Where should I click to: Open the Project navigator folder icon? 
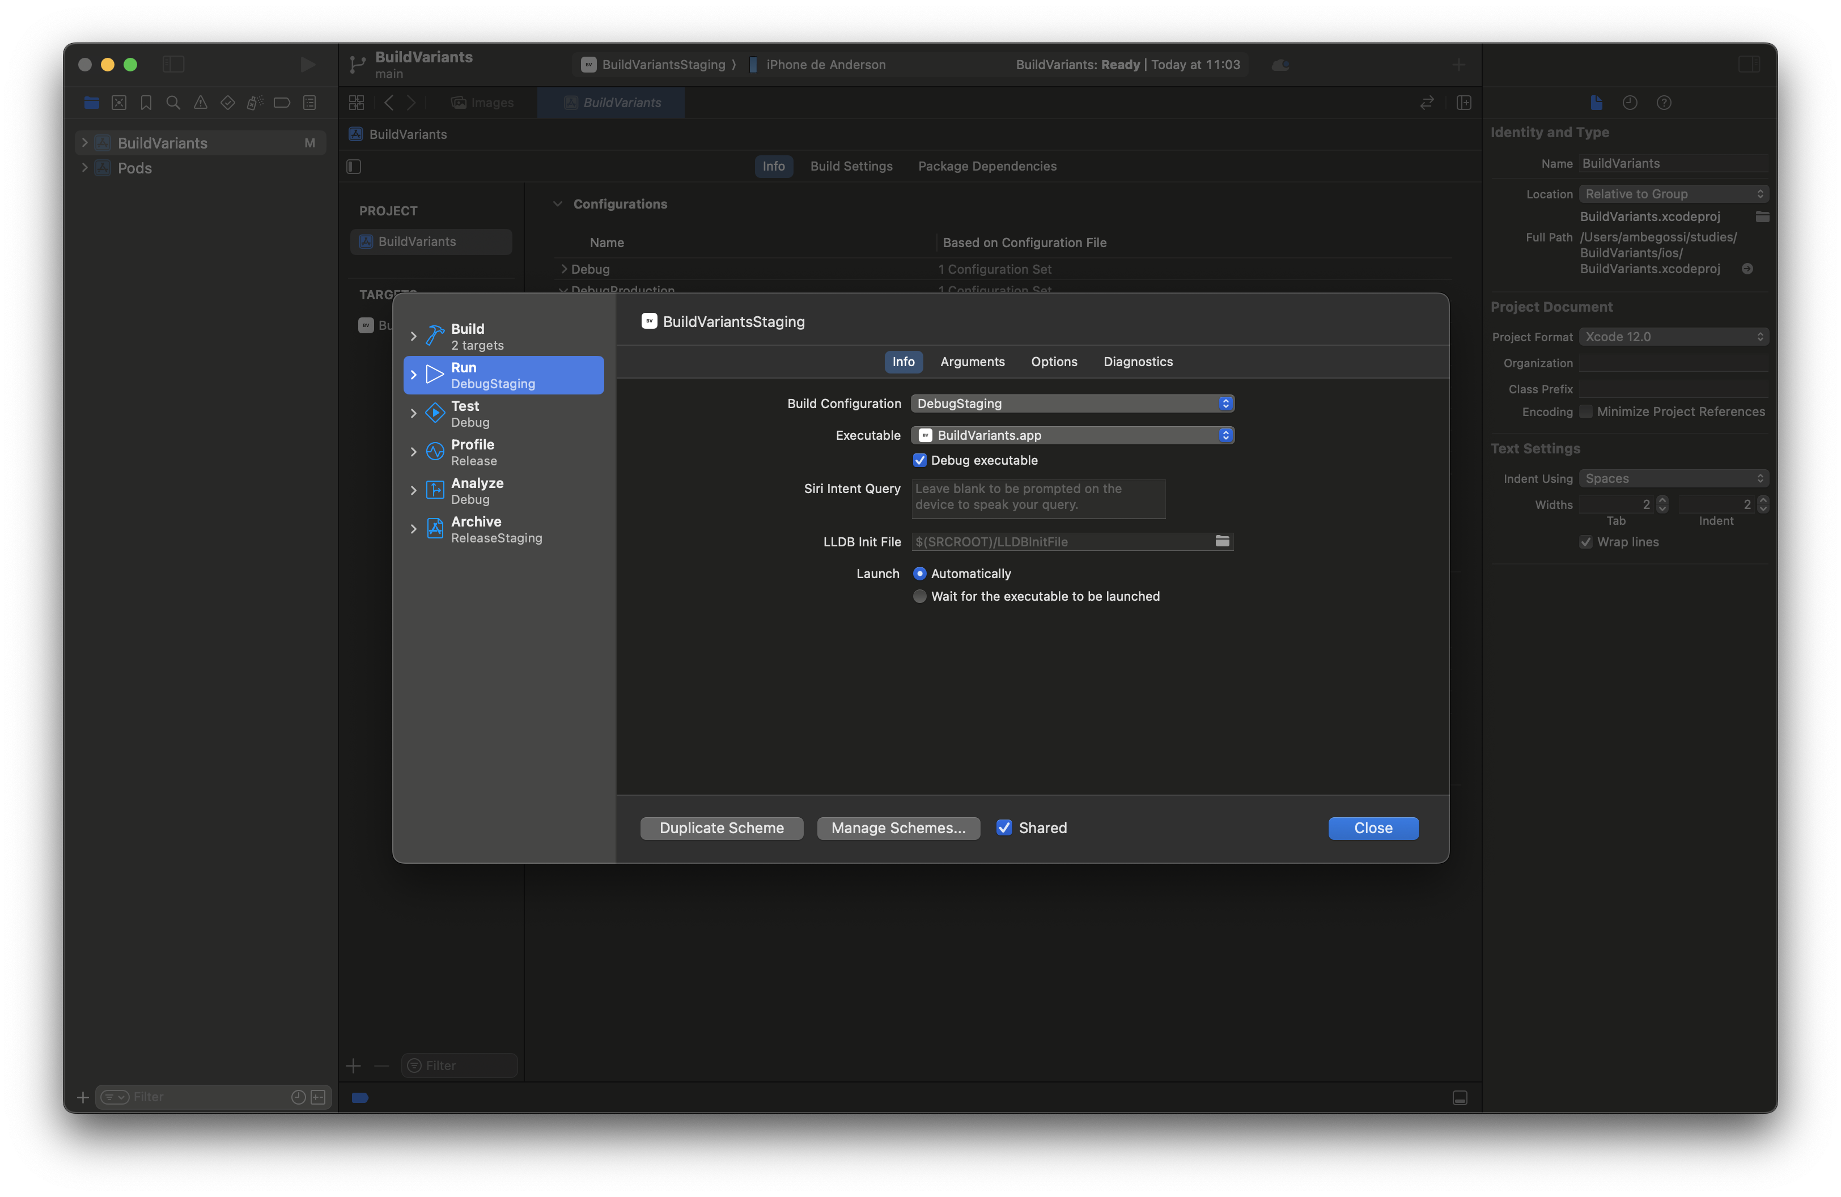(91, 102)
